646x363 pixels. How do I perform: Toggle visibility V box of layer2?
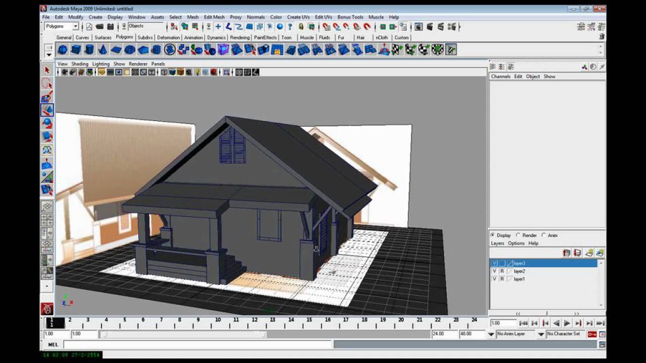(x=495, y=271)
